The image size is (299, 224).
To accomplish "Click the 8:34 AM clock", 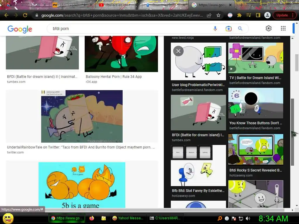I will (273, 218).
